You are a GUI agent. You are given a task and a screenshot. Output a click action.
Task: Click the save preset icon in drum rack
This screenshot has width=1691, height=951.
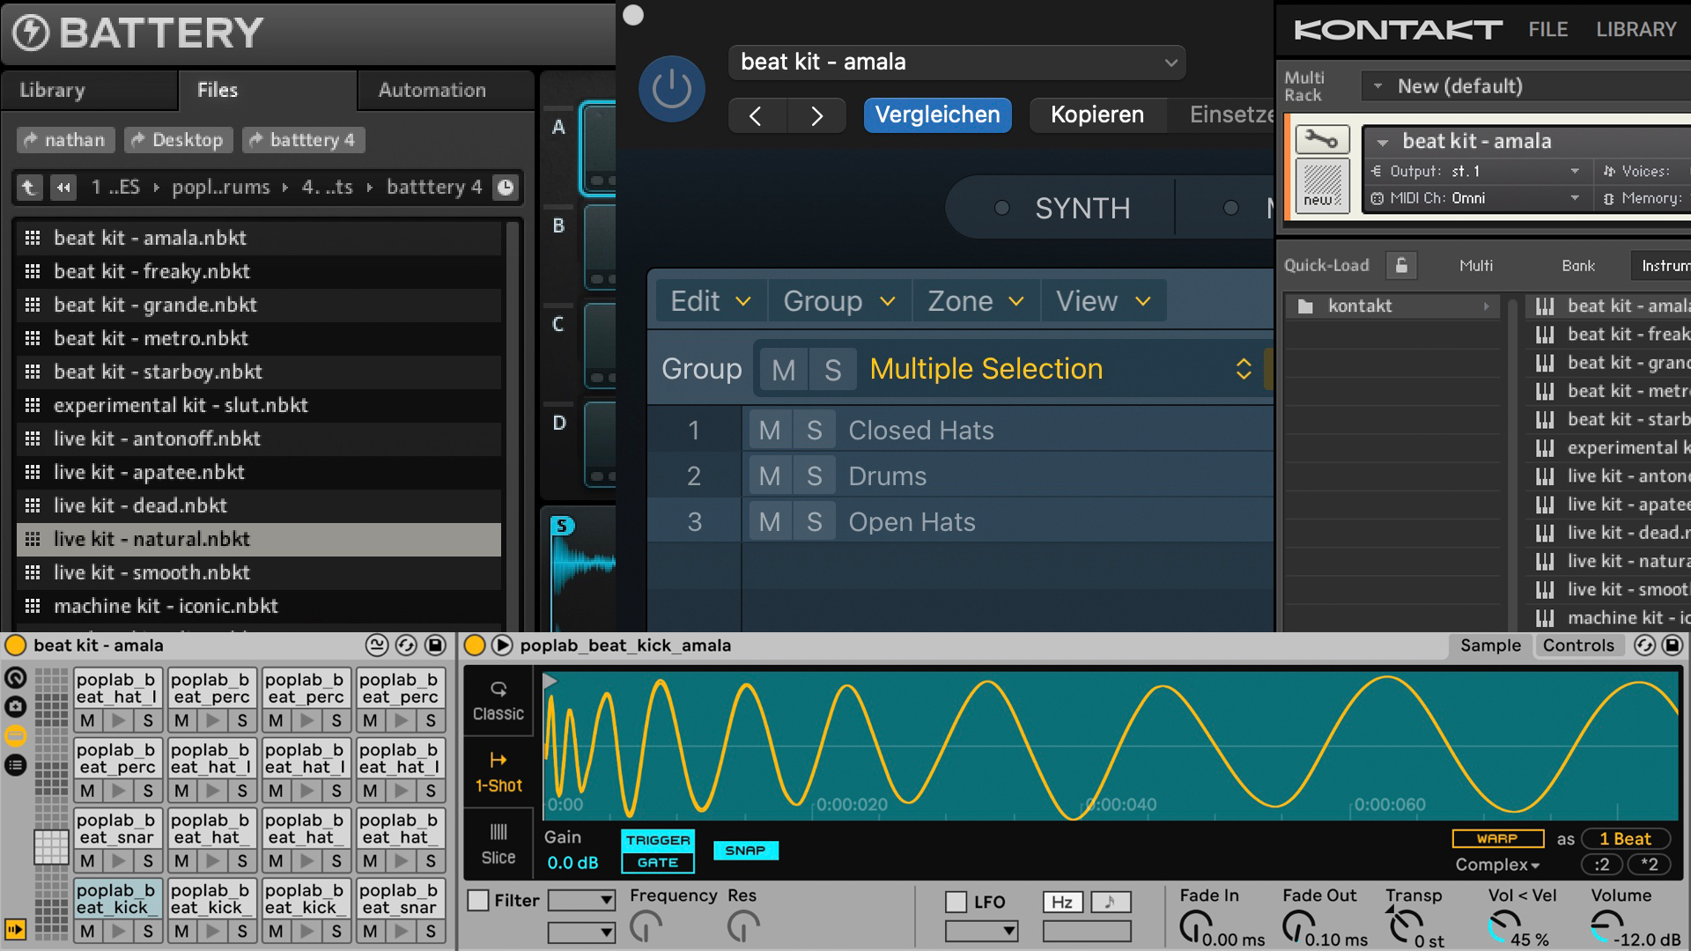point(435,645)
